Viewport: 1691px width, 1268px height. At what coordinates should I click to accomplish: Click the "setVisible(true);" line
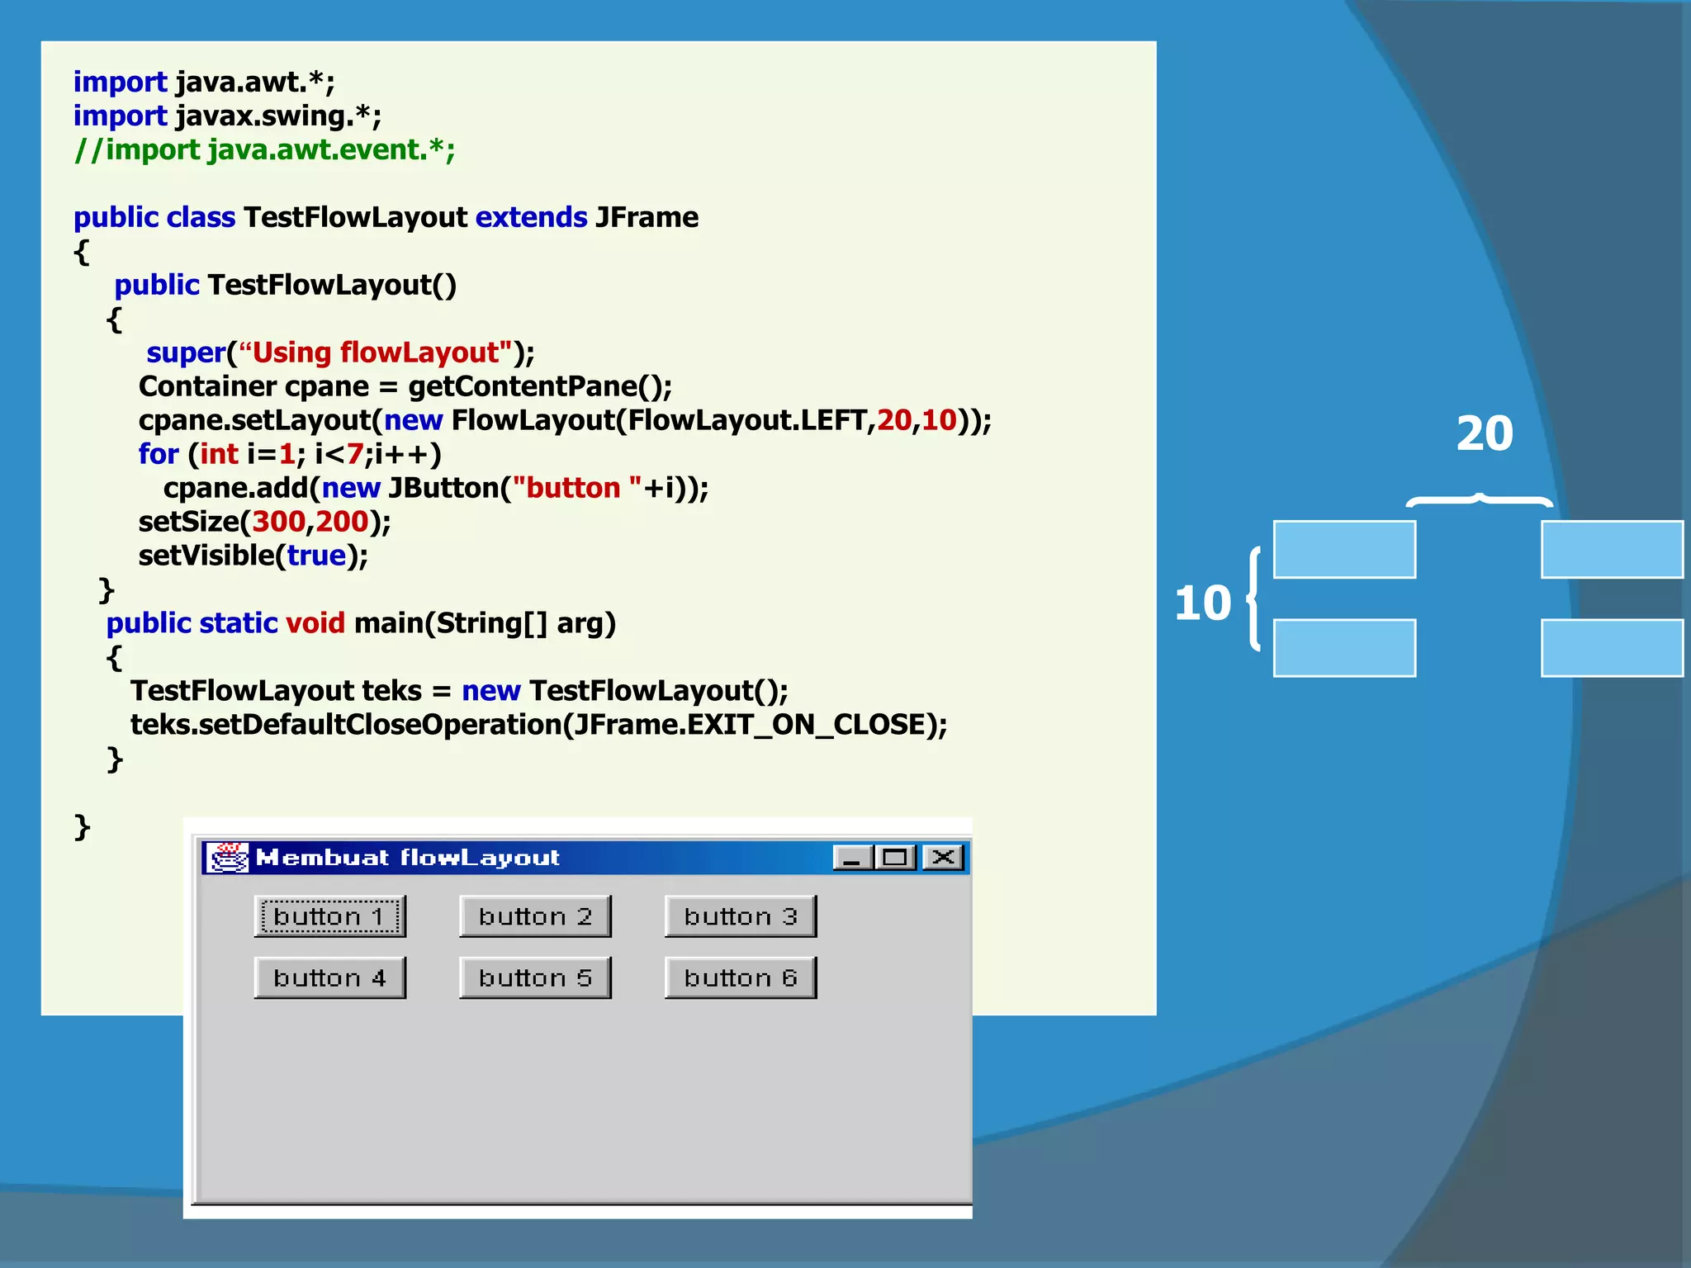253,556
